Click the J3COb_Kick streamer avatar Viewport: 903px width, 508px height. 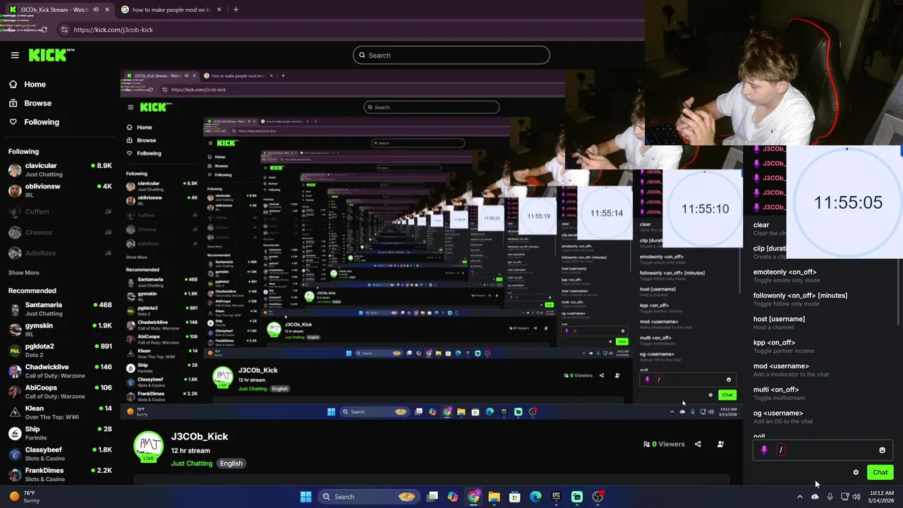pyautogui.click(x=148, y=446)
